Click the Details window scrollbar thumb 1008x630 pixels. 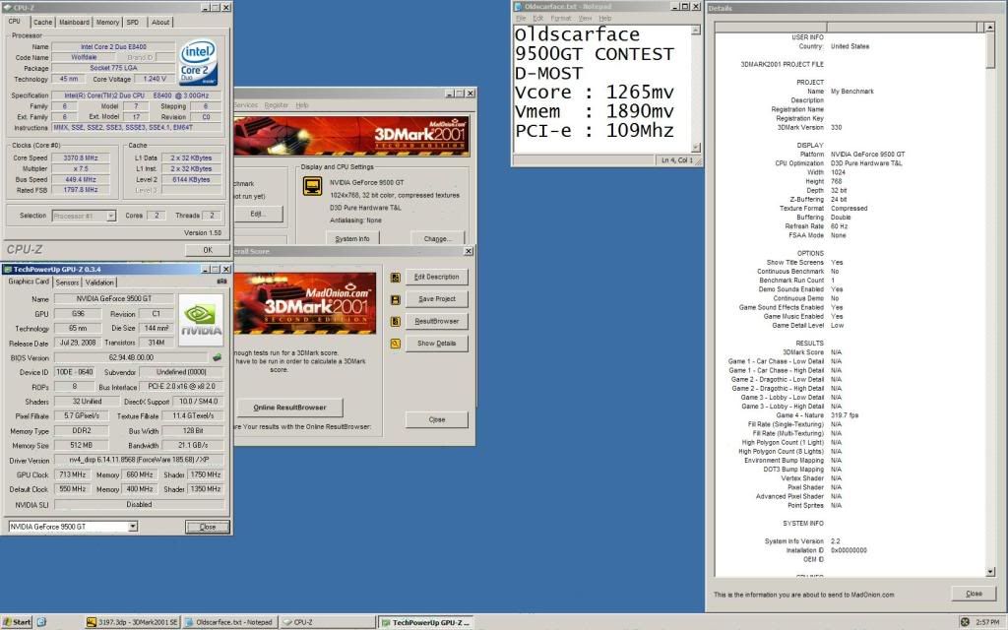[990, 50]
